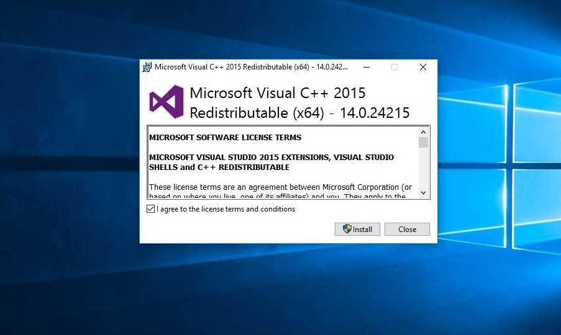Click the scrollbar track below the thumb
Screen dimensions: 561x335
point(424,171)
